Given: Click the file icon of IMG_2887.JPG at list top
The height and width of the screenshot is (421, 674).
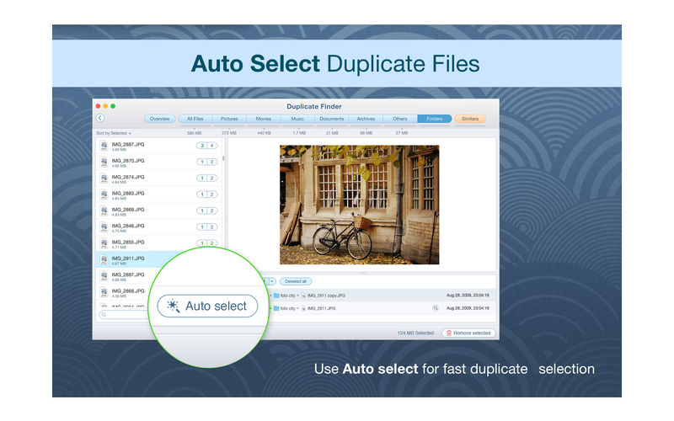Looking at the screenshot, I should [x=104, y=146].
